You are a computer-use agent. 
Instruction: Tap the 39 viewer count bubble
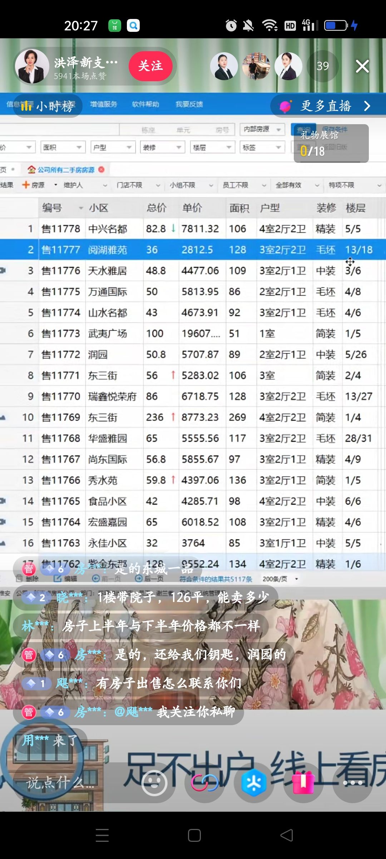(323, 66)
